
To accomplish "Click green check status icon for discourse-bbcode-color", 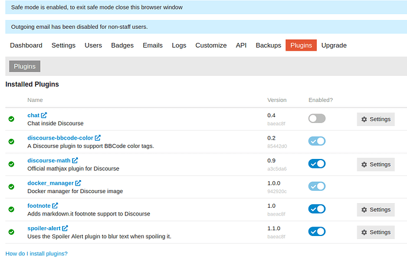I will (11, 141).
